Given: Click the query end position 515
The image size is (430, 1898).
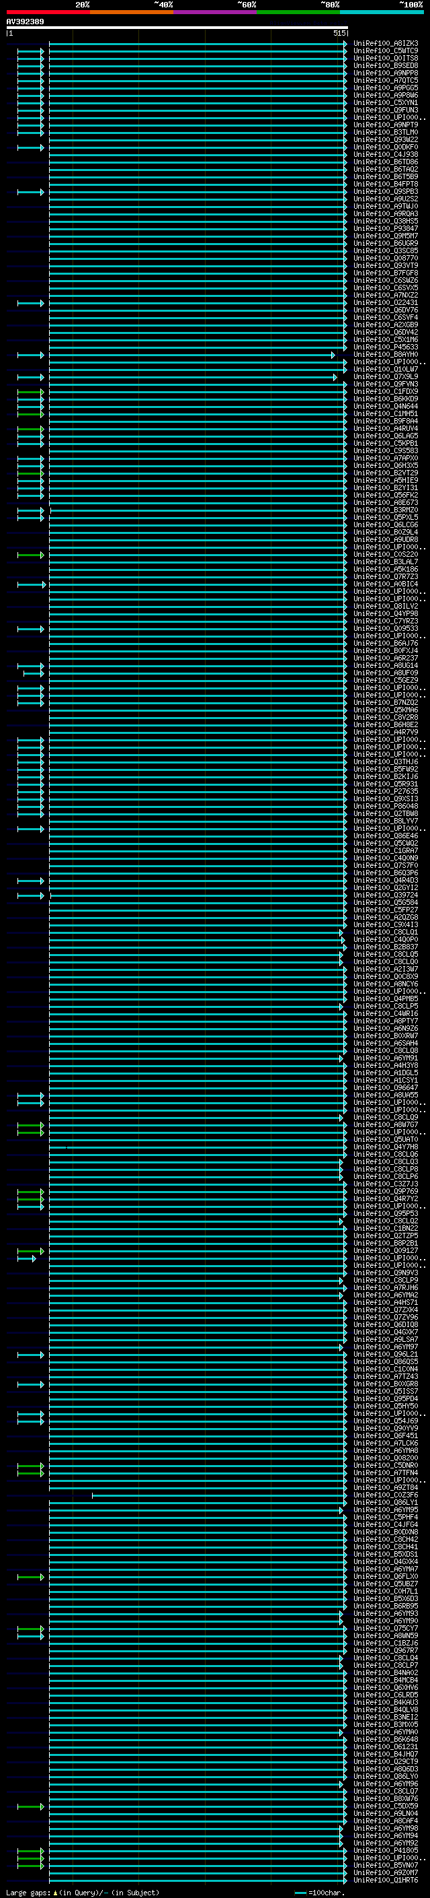Looking at the screenshot, I should (339, 33).
